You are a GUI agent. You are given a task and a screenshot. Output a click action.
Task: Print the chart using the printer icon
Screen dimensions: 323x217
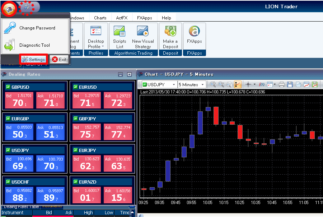(x=282, y=84)
